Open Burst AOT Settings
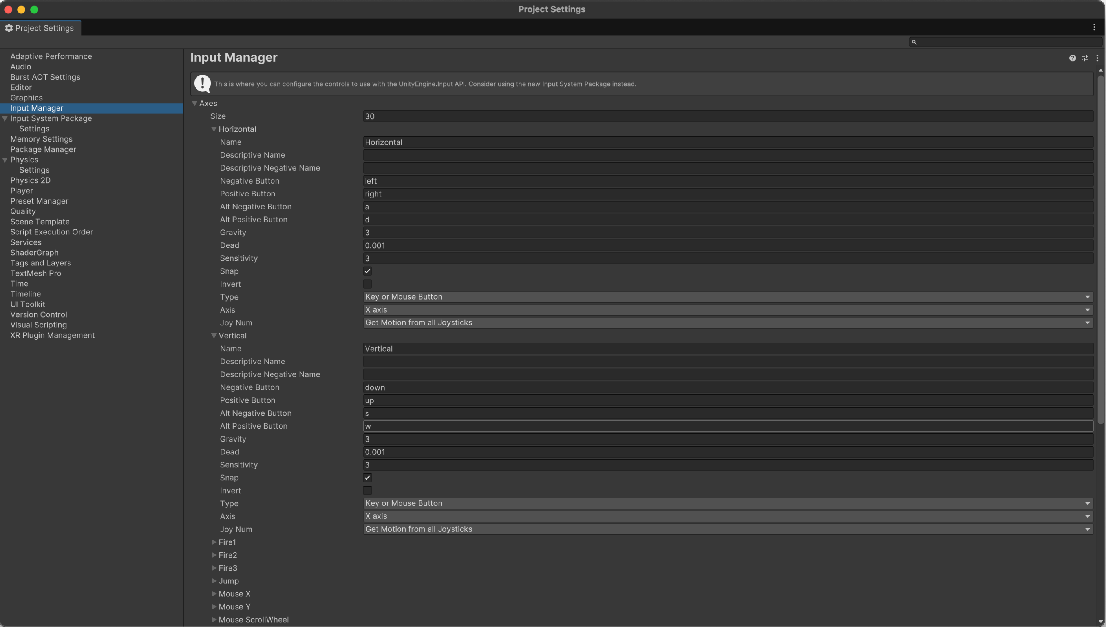Image resolution: width=1106 pixels, height=627 pixels. [45, 77]
